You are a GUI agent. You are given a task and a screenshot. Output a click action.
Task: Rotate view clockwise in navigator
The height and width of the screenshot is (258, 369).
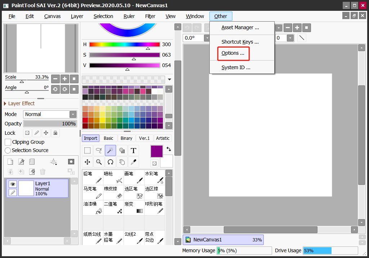tap(65, 89)
